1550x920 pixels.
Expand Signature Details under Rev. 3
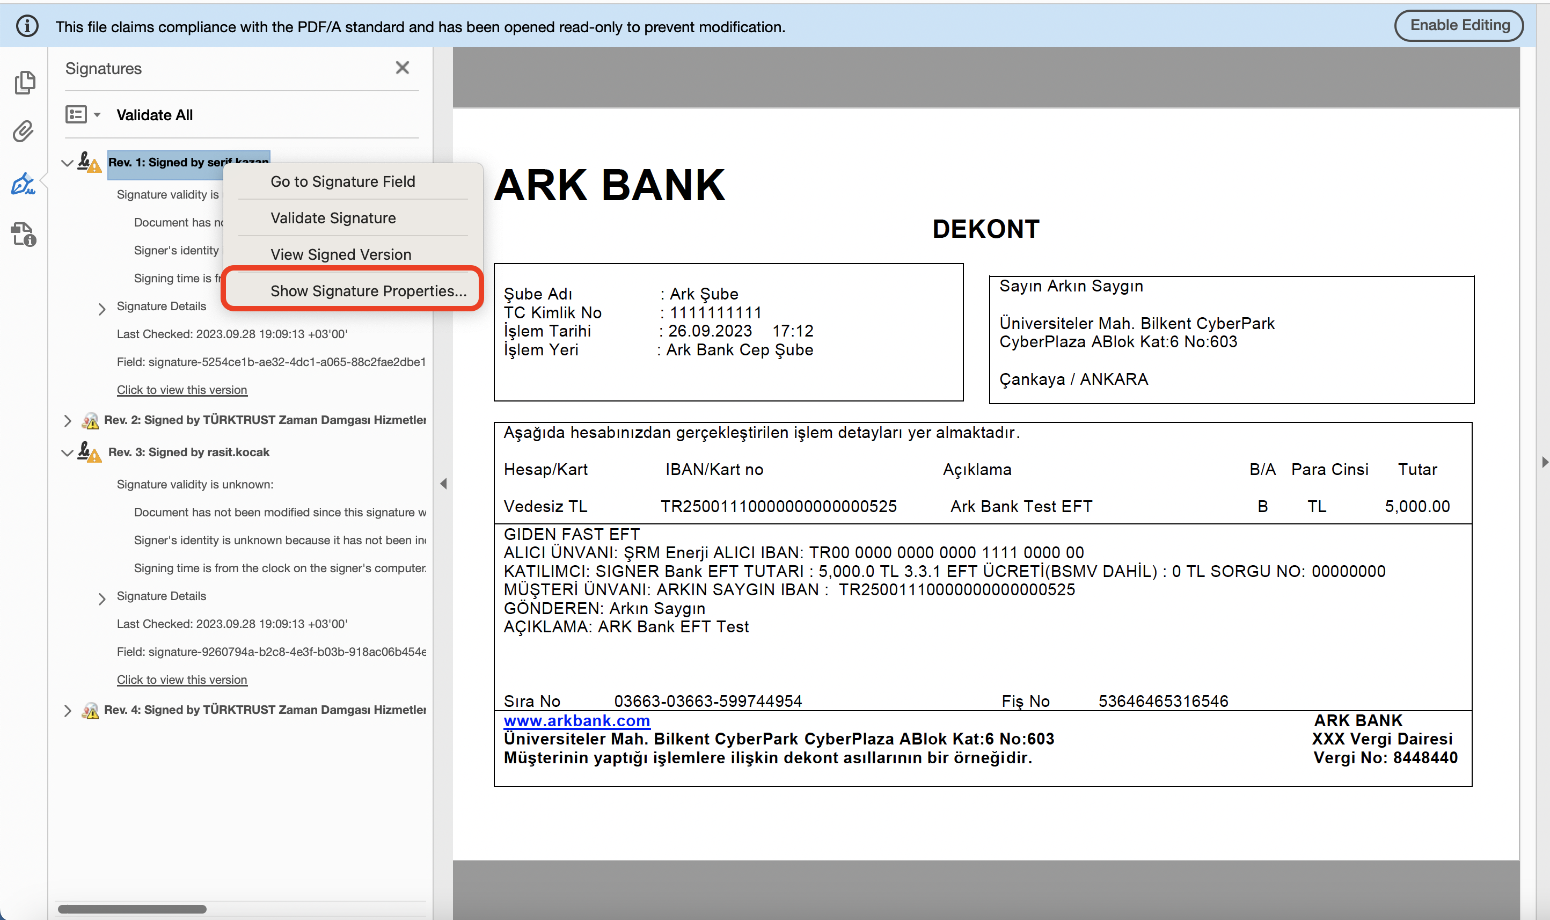click(103, 598)
